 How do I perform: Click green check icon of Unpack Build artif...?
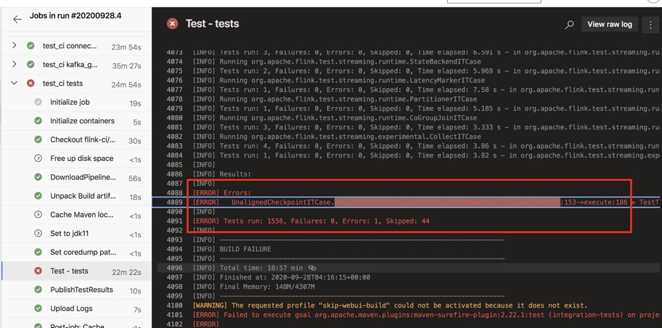tap(38, 196)
